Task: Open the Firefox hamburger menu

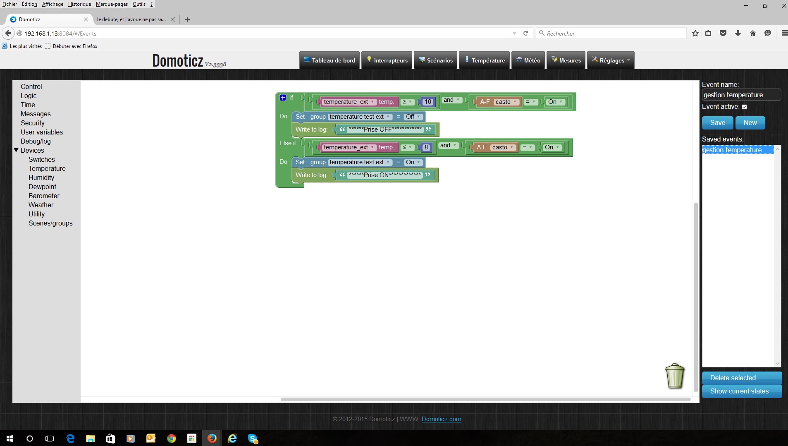Action: pyautogui.click(x=784, y=33)
